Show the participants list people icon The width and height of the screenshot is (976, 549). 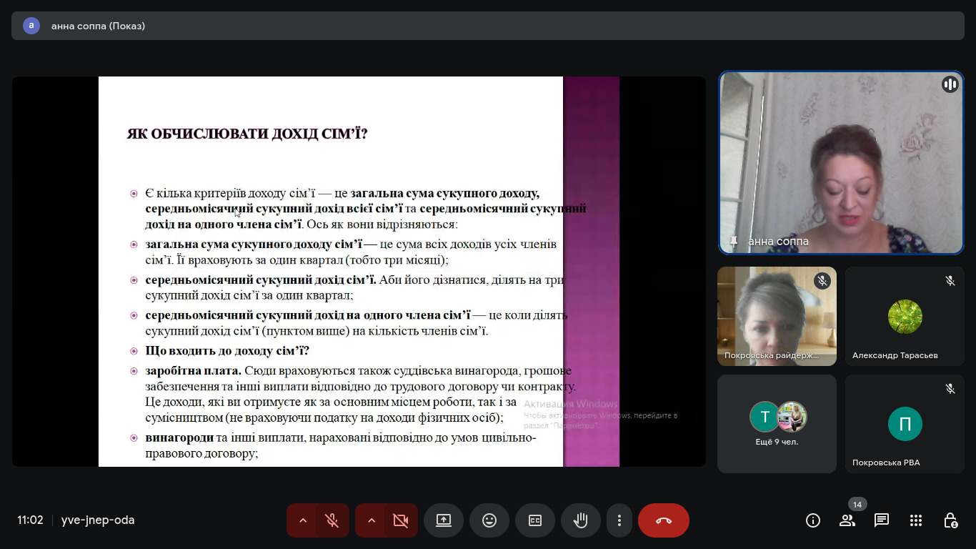847,520
